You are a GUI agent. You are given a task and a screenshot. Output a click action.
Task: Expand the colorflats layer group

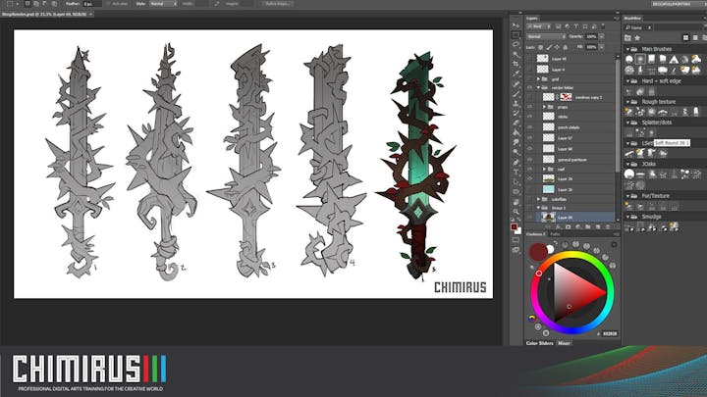tap(538, 199)
